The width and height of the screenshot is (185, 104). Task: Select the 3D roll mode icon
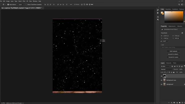point(84,5)
